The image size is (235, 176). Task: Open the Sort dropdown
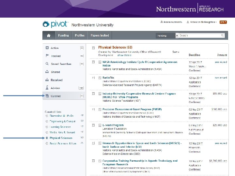coord(176,52)
